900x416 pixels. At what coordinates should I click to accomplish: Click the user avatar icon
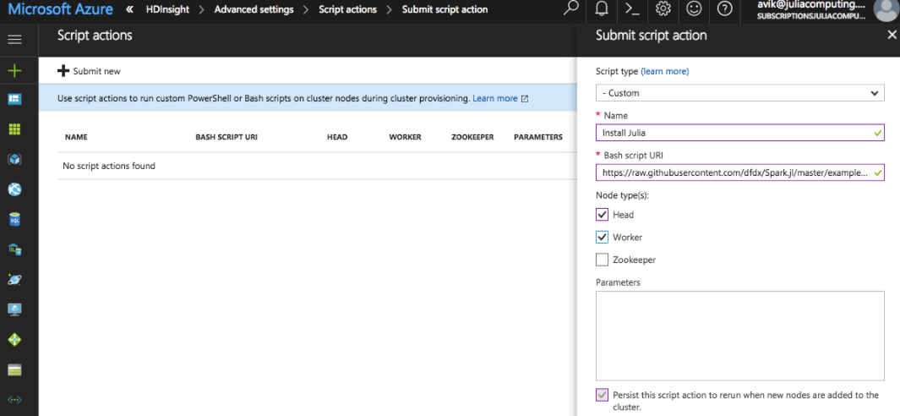(886, 8)
